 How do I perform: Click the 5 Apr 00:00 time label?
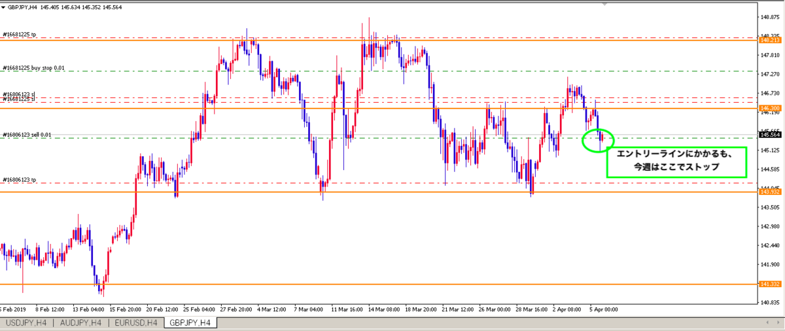[604, 308]
